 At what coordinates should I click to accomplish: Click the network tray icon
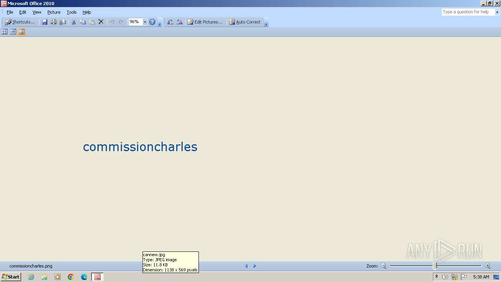[x=454, y=277]
